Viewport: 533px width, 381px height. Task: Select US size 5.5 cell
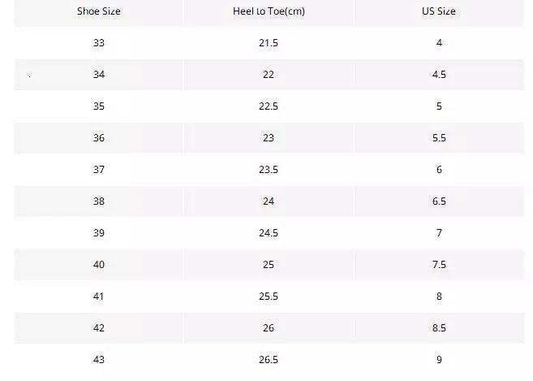click(439, 138)
